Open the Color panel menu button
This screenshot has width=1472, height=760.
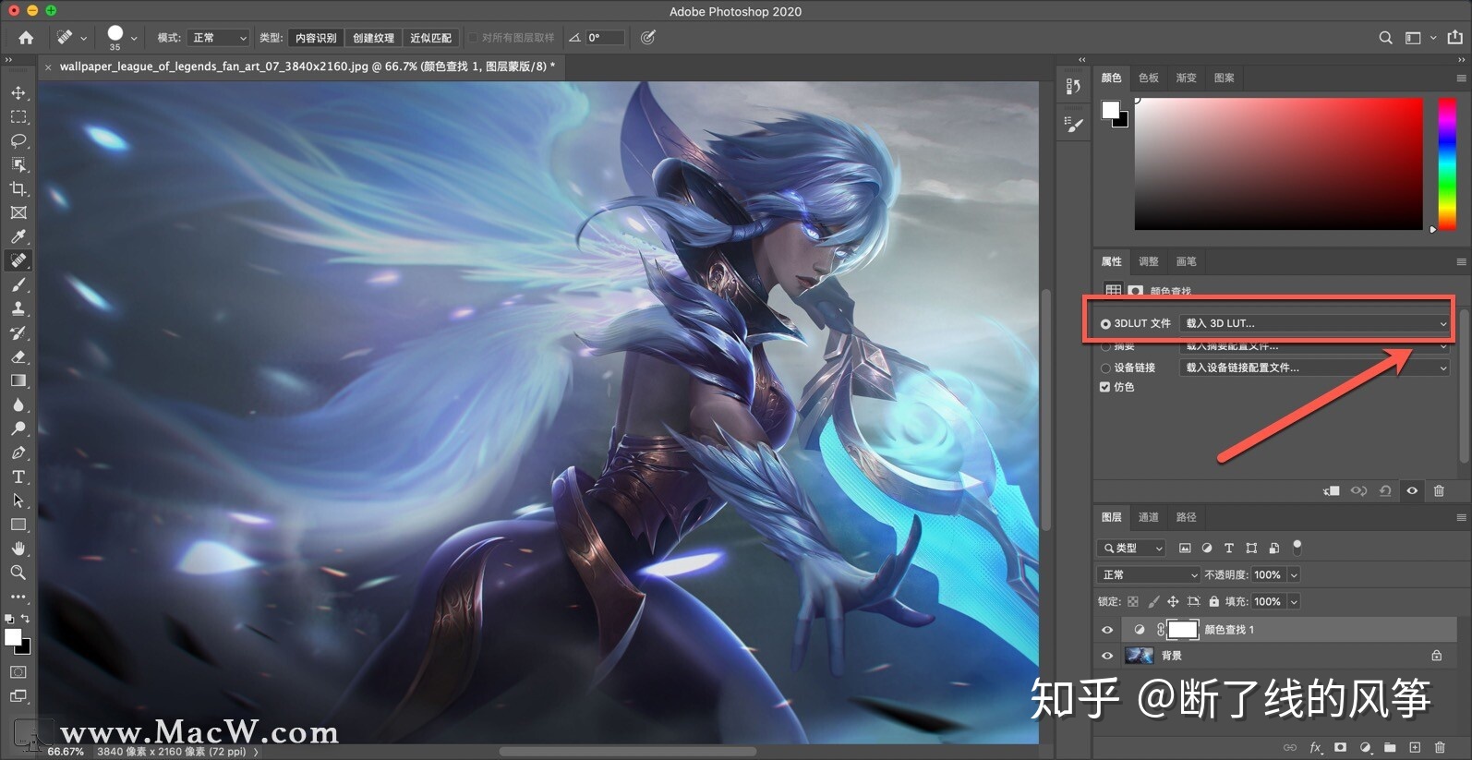(x=1461, y=78)
